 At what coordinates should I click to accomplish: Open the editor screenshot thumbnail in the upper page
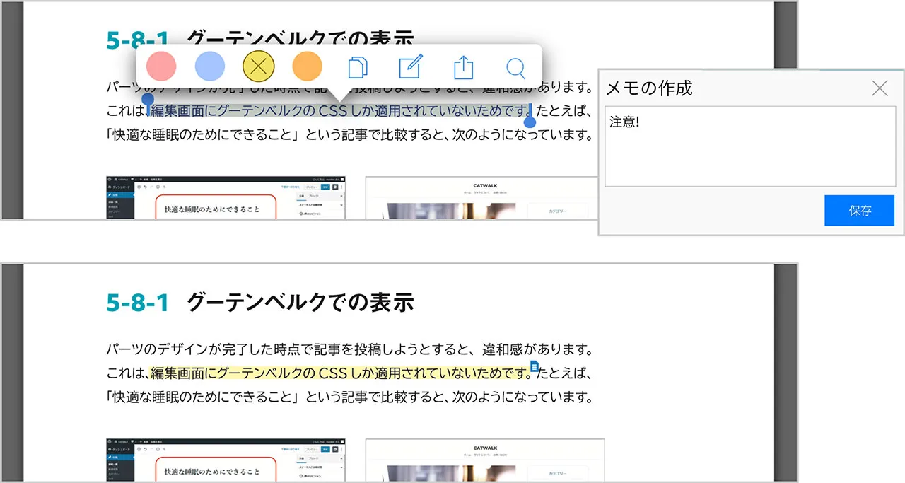pos(226,197)
